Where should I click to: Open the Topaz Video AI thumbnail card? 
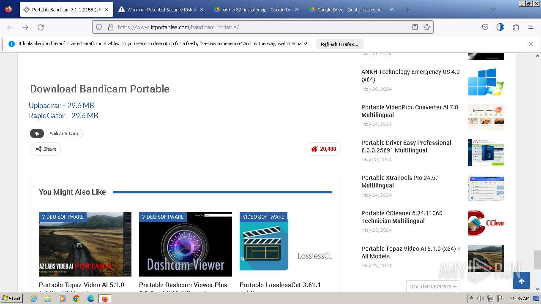(85, 244)
